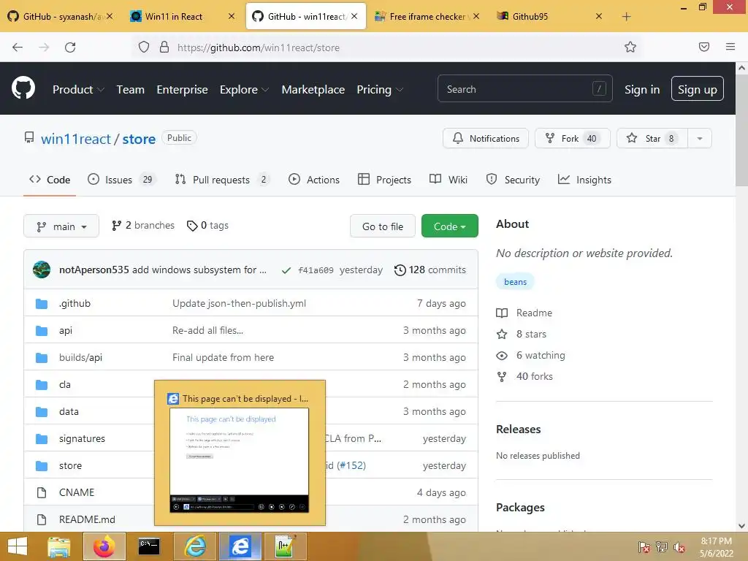Image resolution: width=748 pixels, height=561 pixels.
Task: Open the Marketplace nav link
Action: tap(313, 90)
